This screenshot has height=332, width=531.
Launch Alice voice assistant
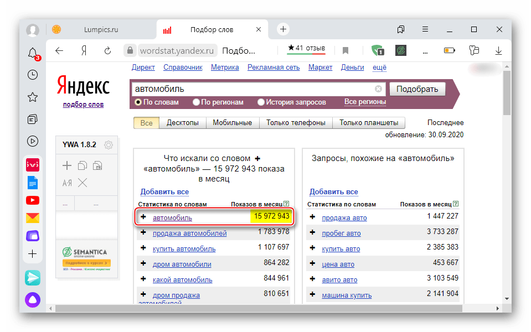coord(33,299)
